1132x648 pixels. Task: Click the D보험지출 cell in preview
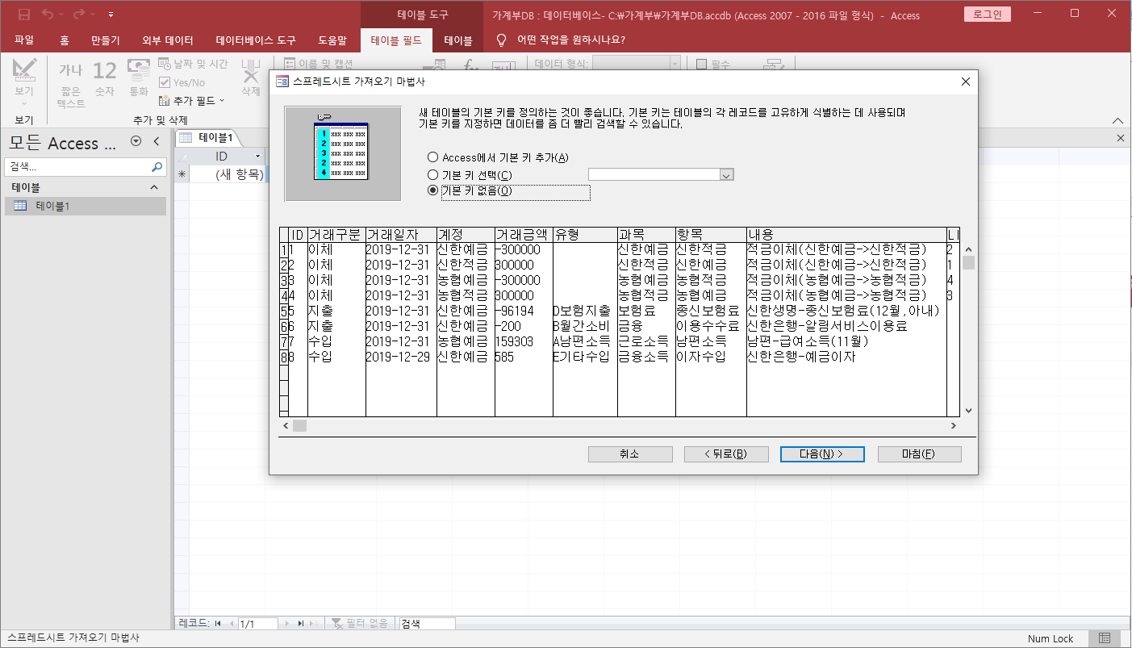[x=585, y=311]
